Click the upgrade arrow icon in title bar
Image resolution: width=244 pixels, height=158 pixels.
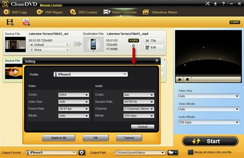[x=215, y=4]
